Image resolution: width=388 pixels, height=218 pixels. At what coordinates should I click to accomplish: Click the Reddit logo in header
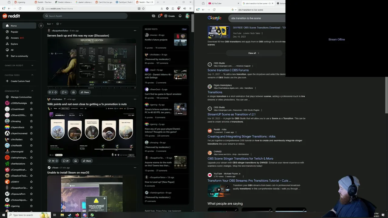tap(12, 16)
